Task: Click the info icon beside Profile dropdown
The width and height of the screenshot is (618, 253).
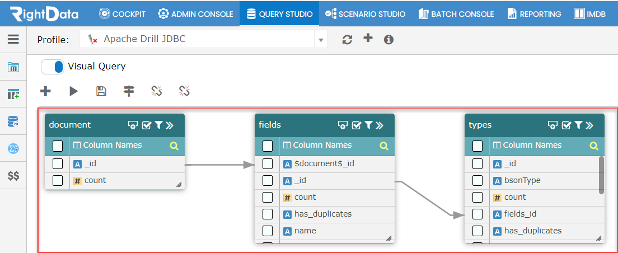Action: coord(388,40)
